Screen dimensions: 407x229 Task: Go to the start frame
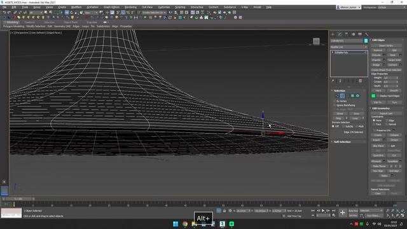[313, 211]
